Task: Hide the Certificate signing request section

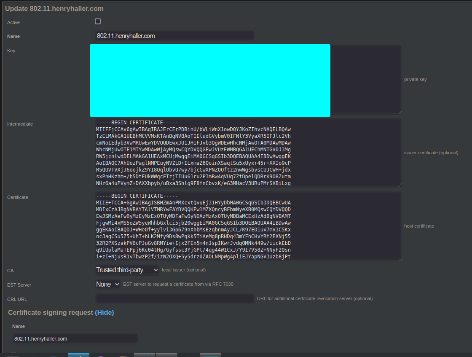Action: 104,312
